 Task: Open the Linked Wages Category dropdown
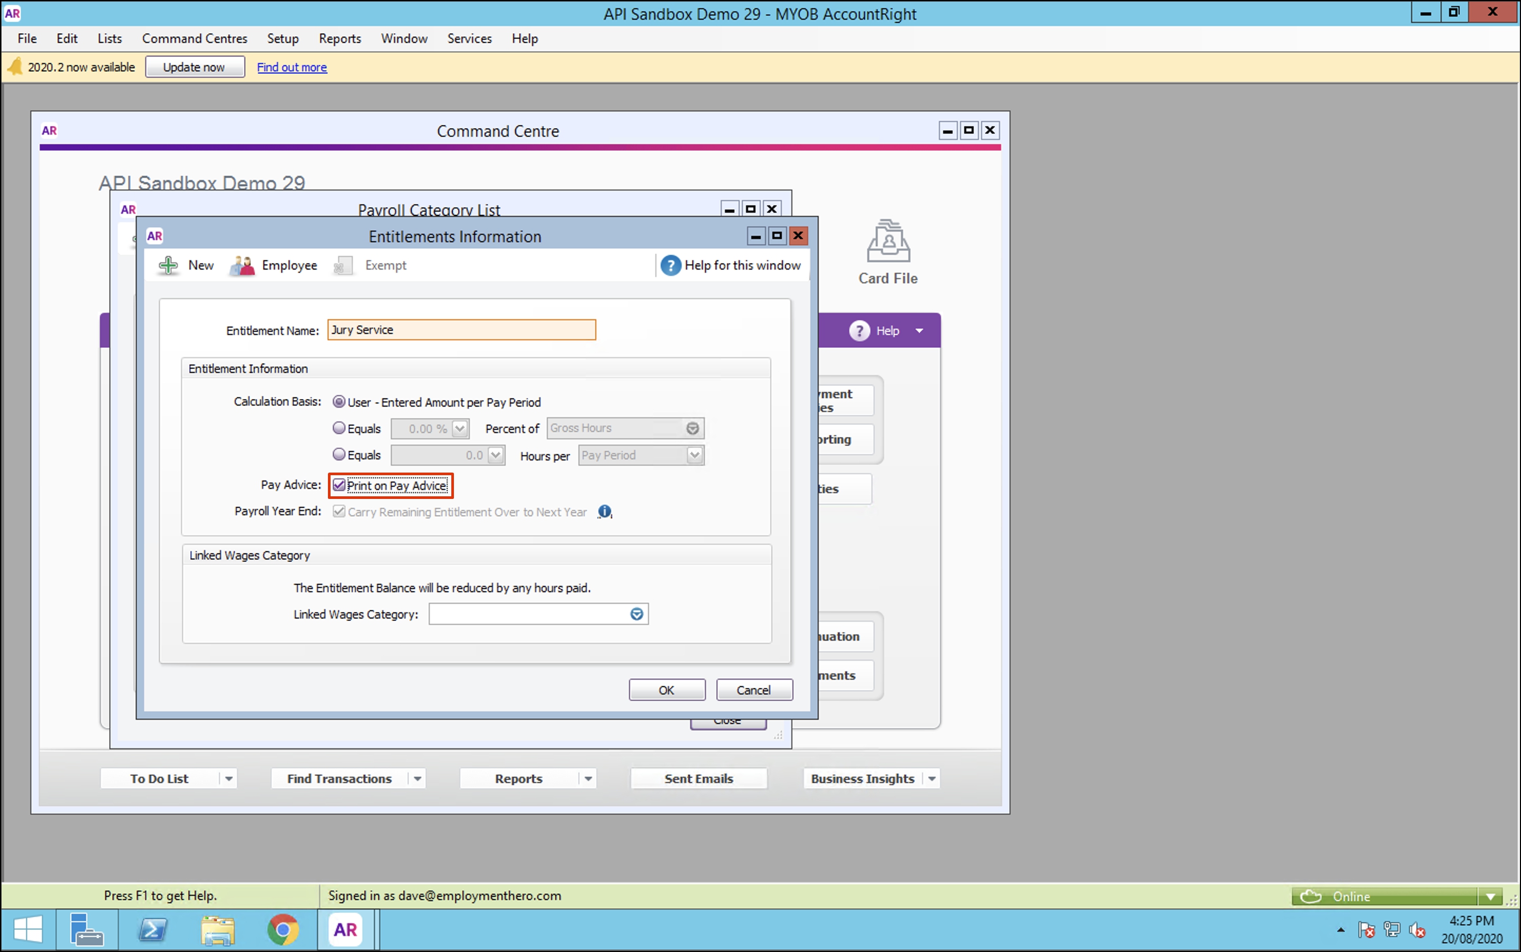click(x=636, y=614)
